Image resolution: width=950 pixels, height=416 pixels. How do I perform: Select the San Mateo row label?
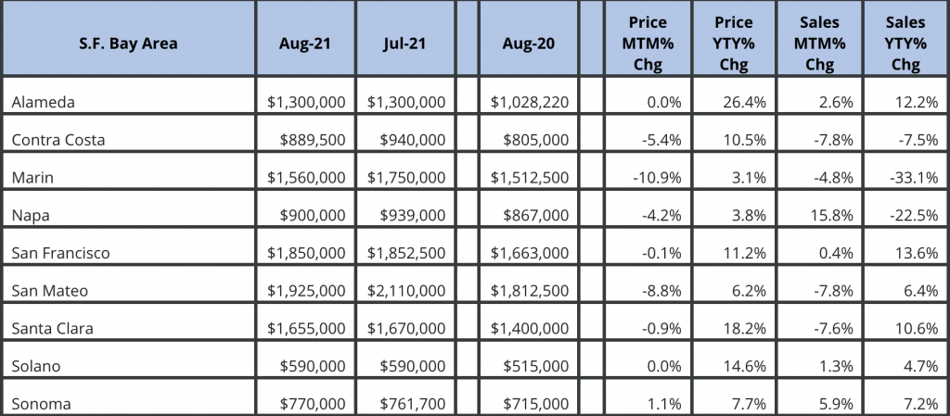tap(50, 290)
